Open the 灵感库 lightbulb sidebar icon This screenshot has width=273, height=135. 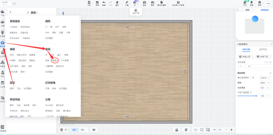click(2, 32)
